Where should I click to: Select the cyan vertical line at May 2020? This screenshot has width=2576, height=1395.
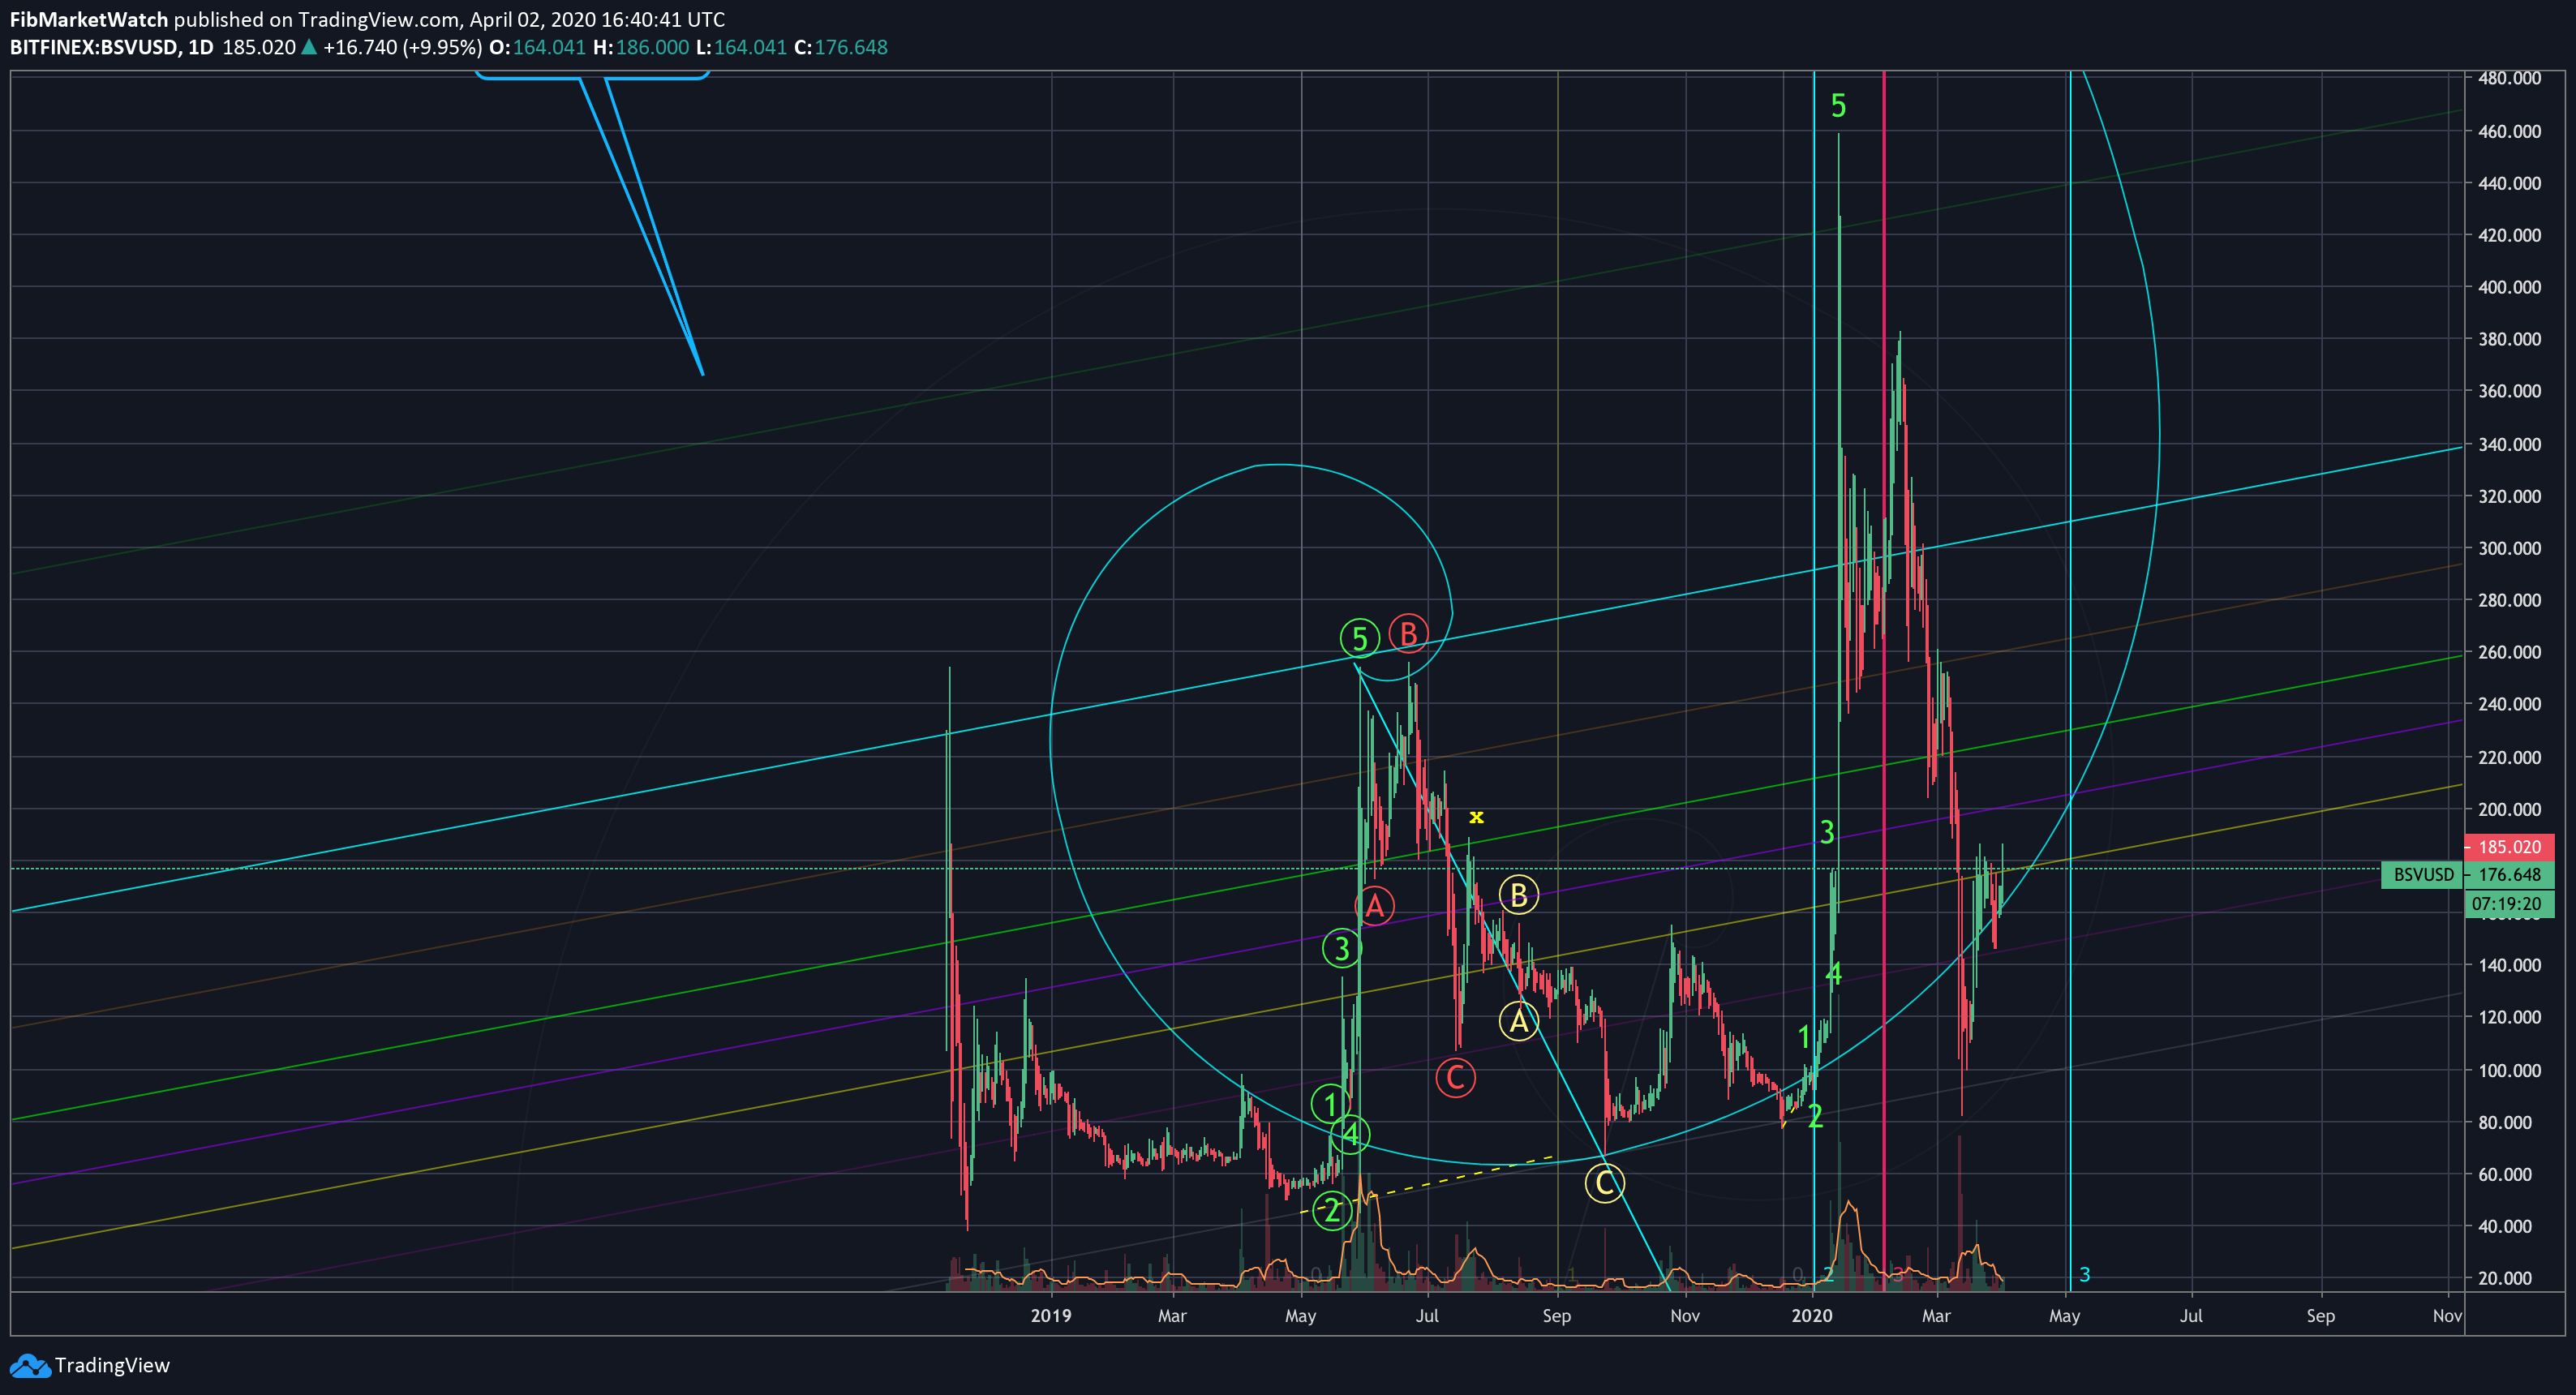[x=2070, y=680]
